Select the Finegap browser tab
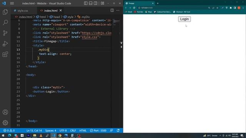The height and width of the screenshot is (138, 246). click(139, 3)
